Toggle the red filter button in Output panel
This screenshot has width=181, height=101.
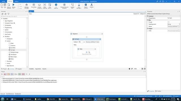point(23,74)
